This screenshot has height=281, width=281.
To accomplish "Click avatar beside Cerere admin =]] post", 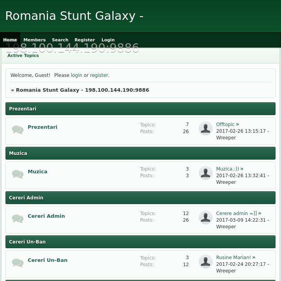I will click(x=206, y=217).
